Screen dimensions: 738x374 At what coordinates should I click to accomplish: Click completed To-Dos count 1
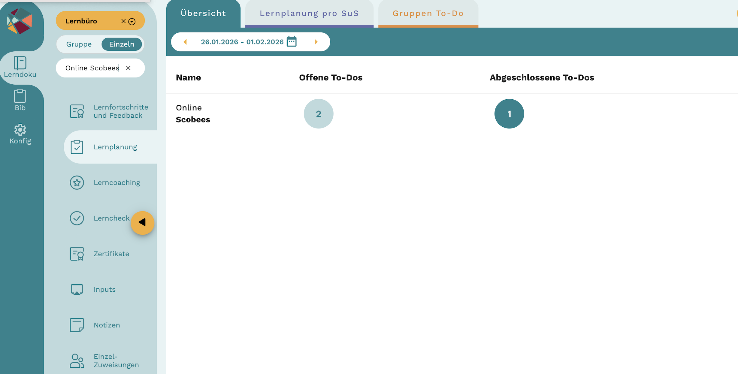tap(509, 114)
